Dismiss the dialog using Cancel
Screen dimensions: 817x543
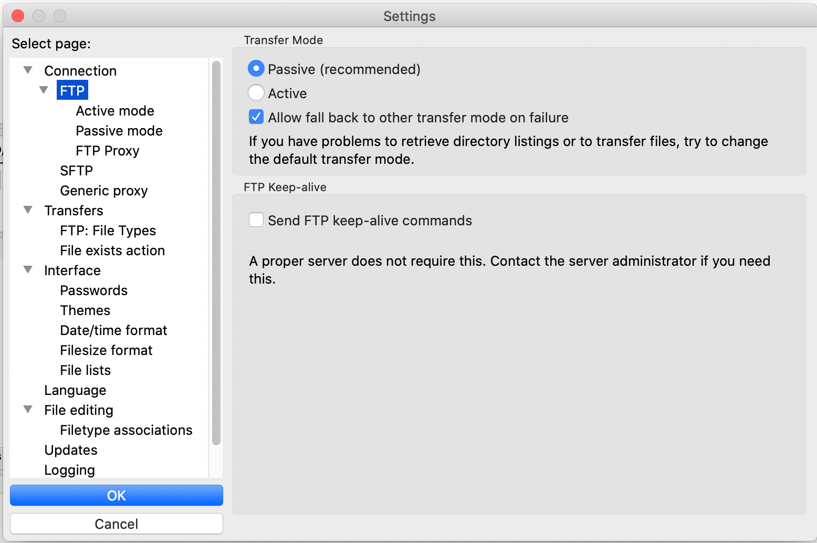coord(116,524)
